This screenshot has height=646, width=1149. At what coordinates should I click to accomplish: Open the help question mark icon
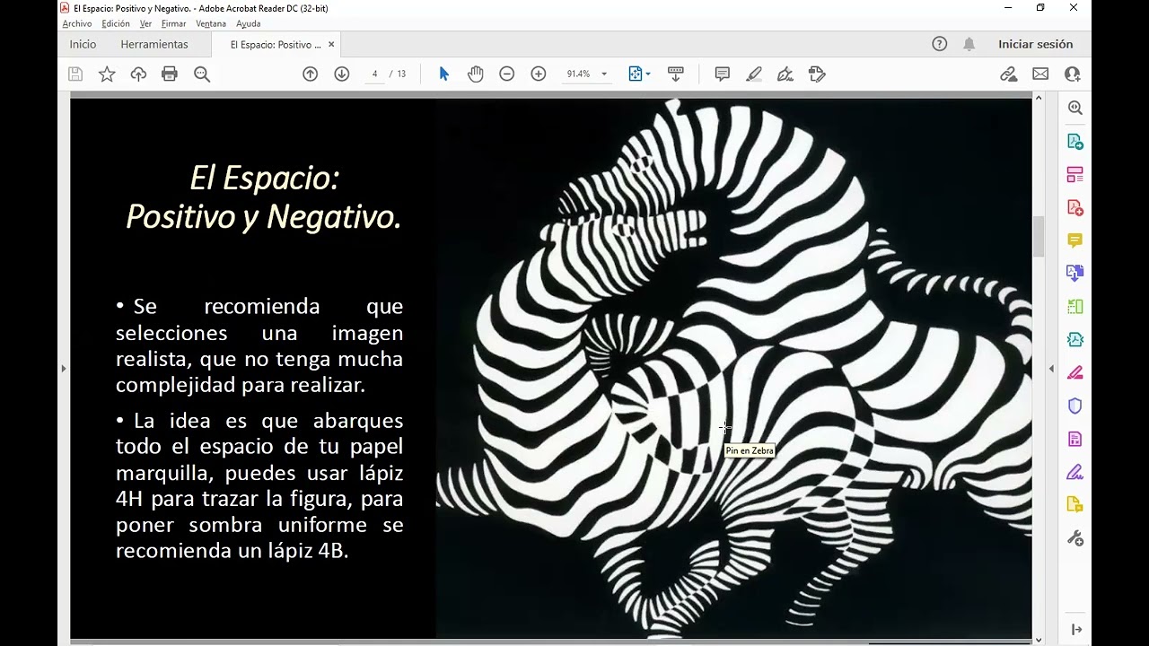(x=940, y=44)
